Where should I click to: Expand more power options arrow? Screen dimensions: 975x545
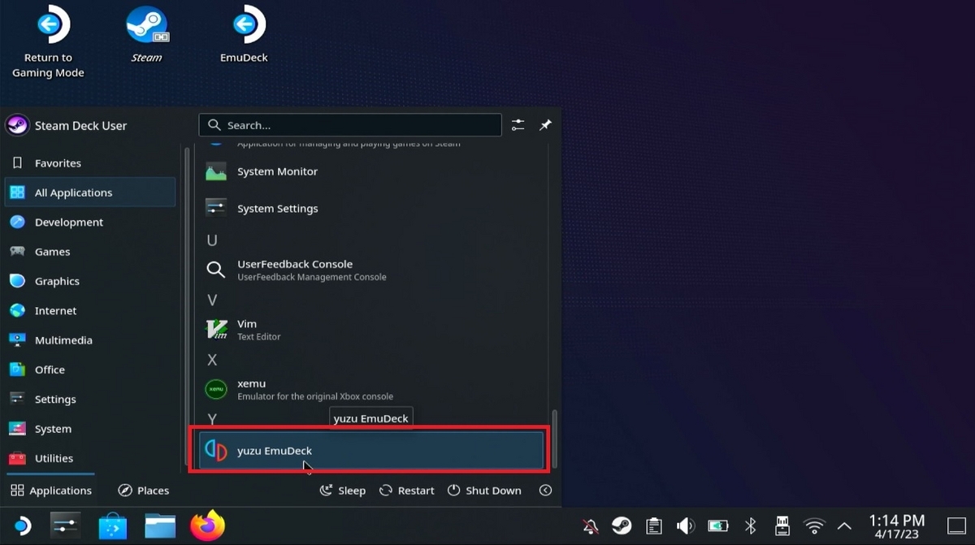click(x=545, y=491)
